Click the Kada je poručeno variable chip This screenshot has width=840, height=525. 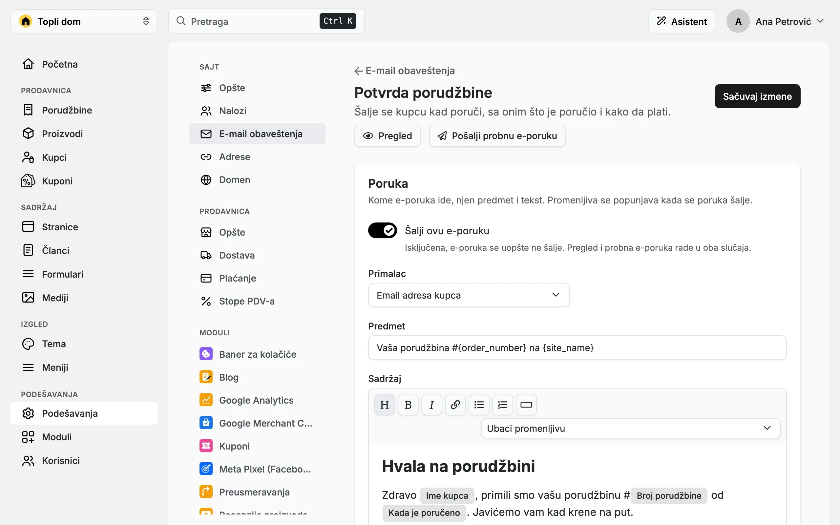[x=424, y=513]
